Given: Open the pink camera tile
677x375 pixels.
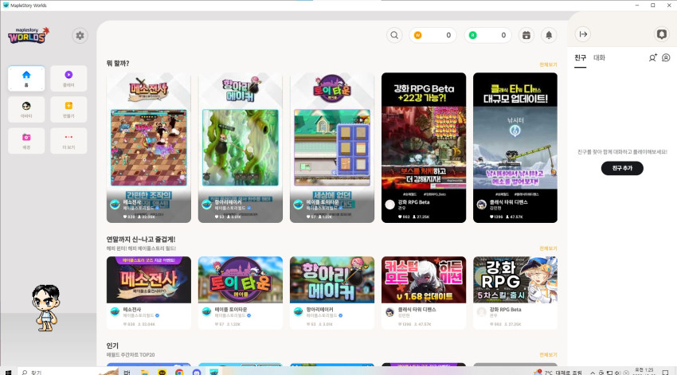Looking at the screenshot, I should coord(26,141).
